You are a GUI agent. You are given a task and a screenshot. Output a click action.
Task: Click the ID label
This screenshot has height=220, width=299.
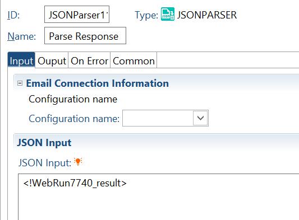(13, 15)
